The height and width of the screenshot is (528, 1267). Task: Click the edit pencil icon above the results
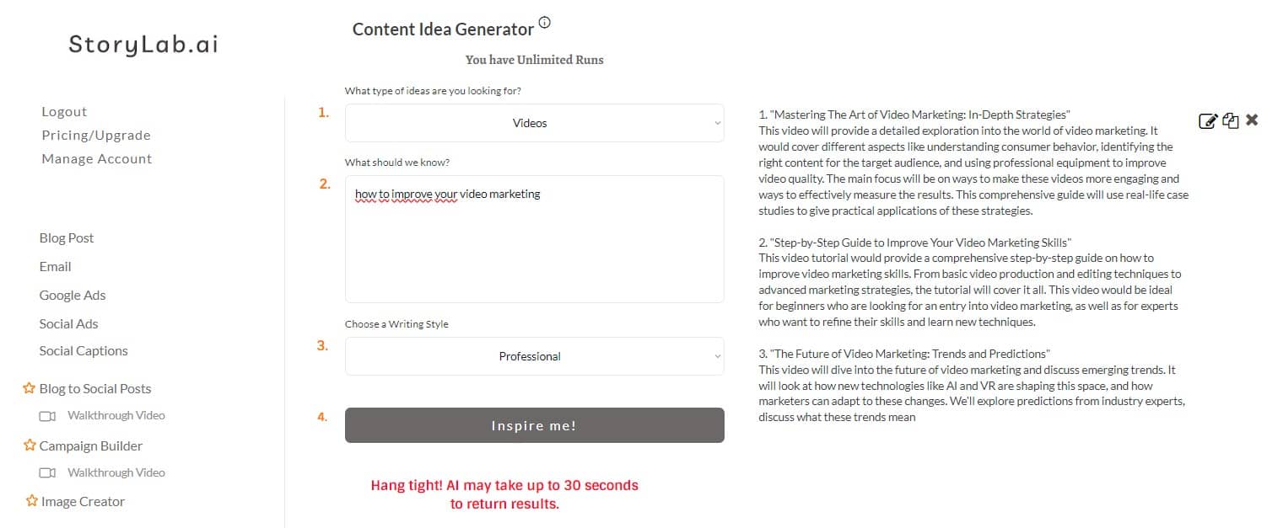1209,120
